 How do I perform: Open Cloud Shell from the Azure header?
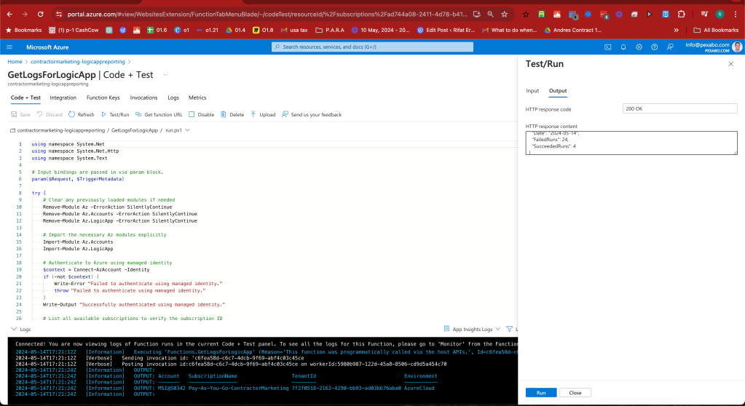click(x=607, y=47)
